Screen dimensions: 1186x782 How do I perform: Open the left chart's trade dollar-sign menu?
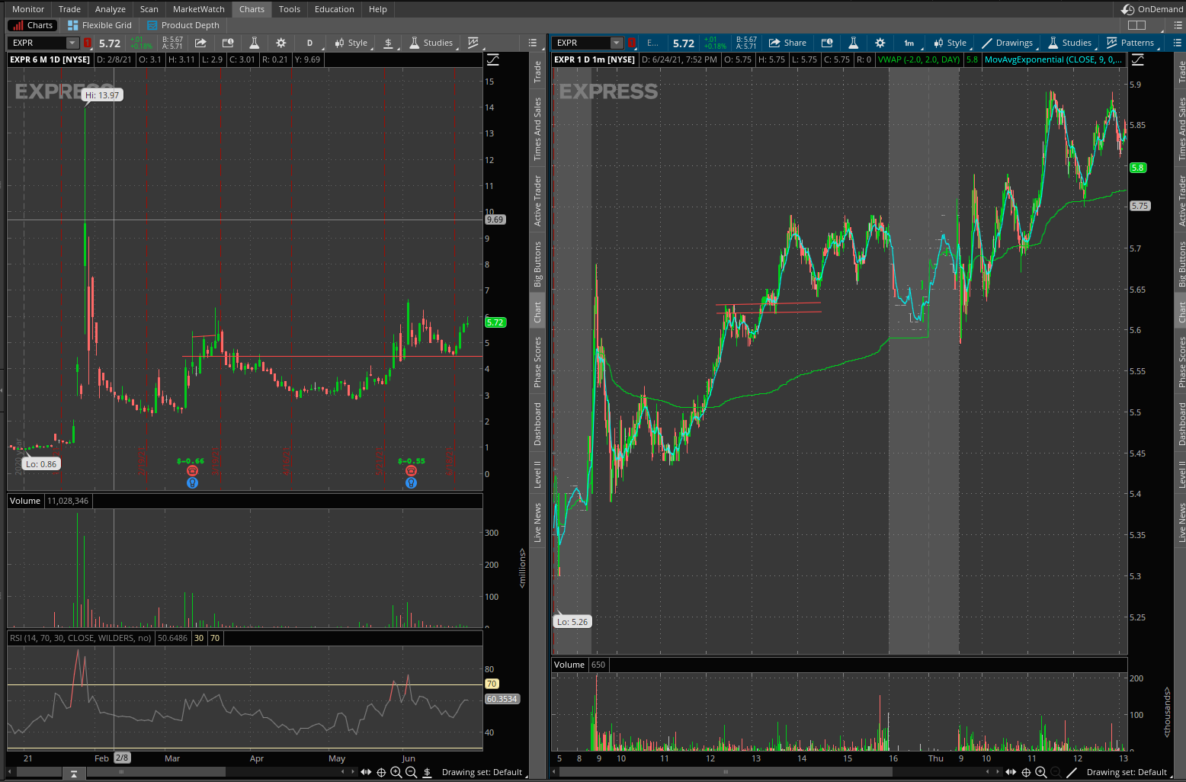point(388,43)
